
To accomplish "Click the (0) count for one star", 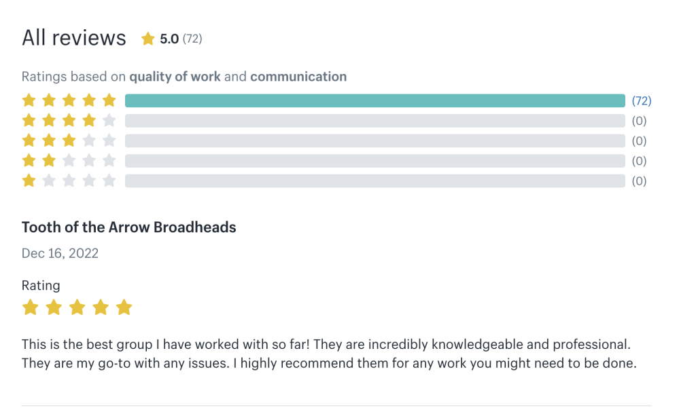I will [x=639, y=181].
